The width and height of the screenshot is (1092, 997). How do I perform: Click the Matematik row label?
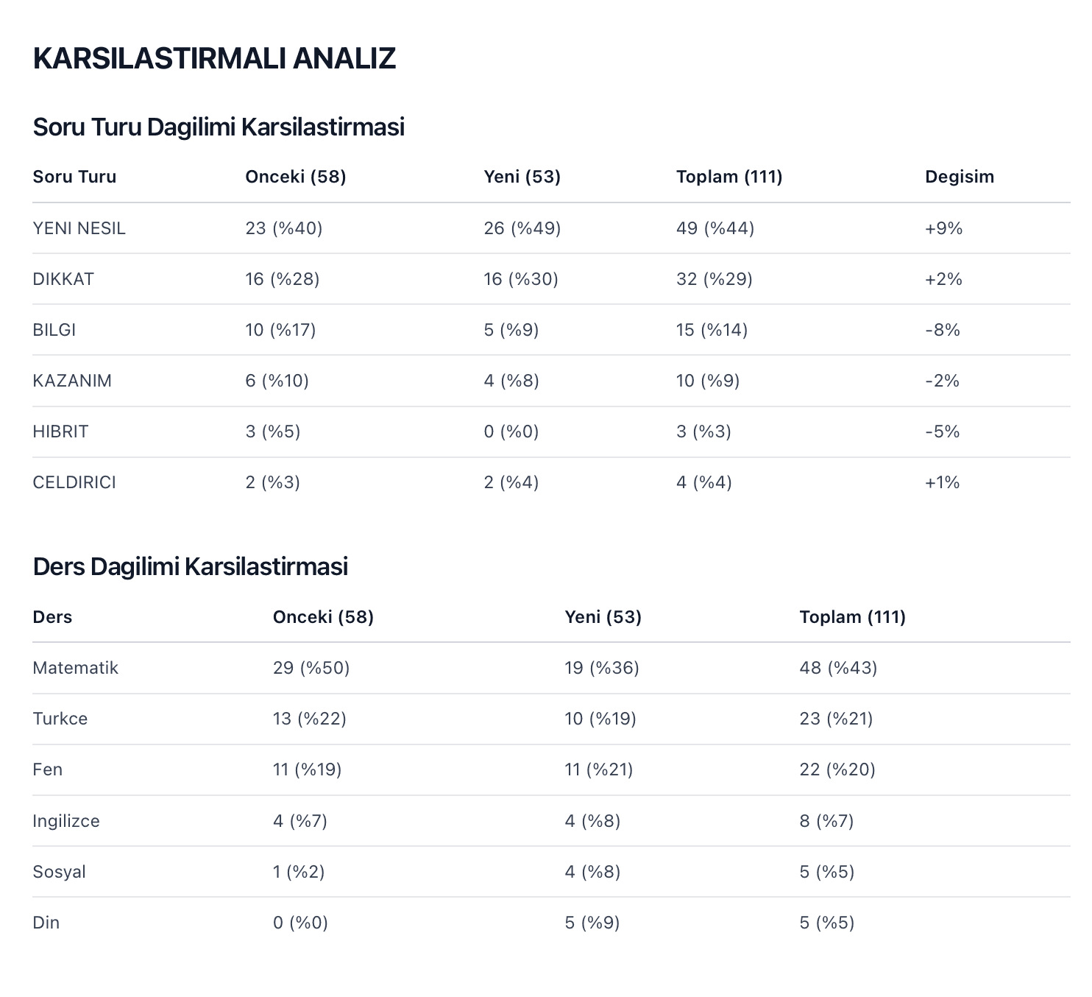pos(75,668)
